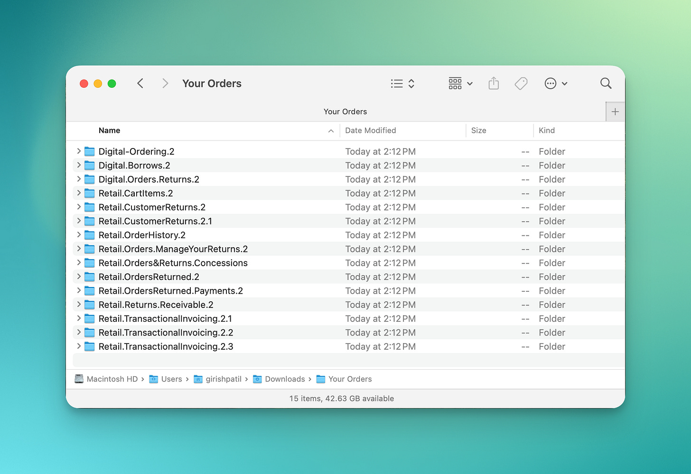
Task: Open girishpatil in the path bar
Action: point(218,379)
